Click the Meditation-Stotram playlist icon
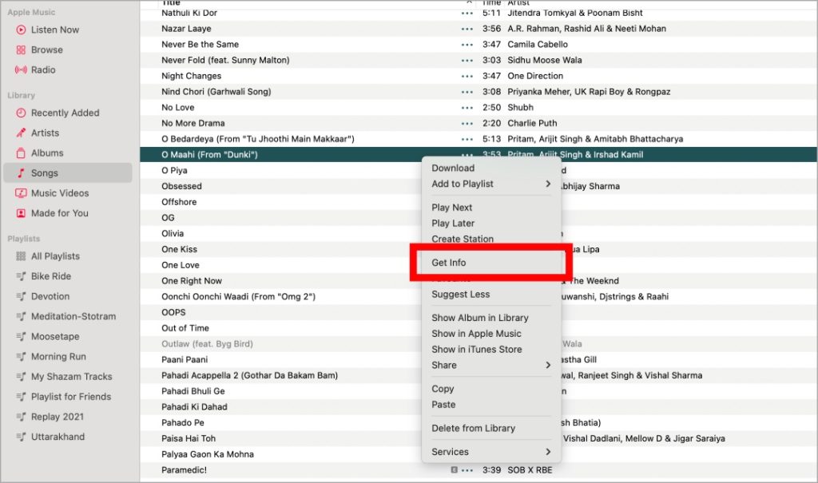The height and width of the screenshot is (483, 818). 21,317
